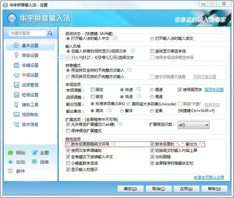Image resolution: width=234 pixels, height=198 pixels.
Task: Switch to 辅助工具 section
Action: pos(30,105)
